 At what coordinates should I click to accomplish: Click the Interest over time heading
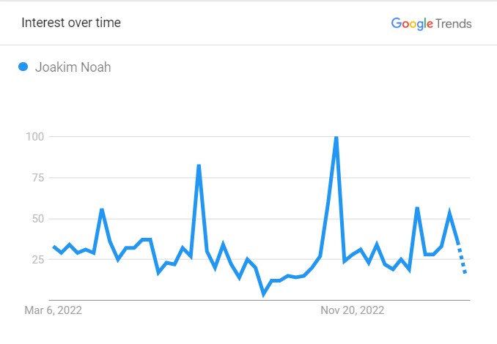coord(71,23)
